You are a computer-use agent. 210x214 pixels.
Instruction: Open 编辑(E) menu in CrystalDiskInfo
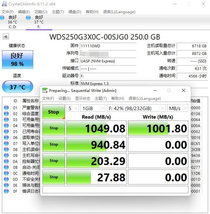pyautogui.click(x=24, y=12)
